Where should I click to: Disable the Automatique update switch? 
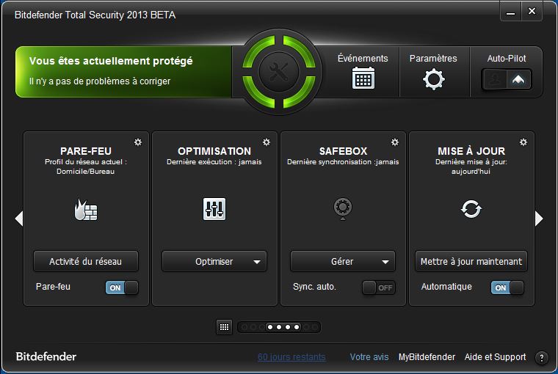[507, 287]
